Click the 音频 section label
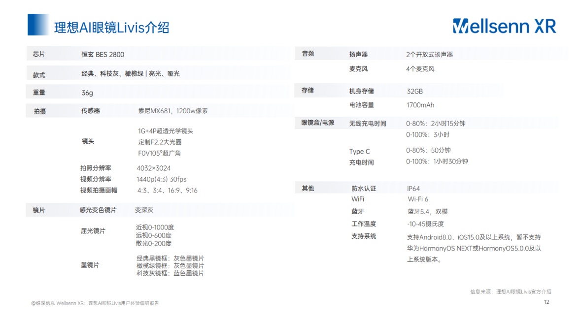 pos(308,54)
